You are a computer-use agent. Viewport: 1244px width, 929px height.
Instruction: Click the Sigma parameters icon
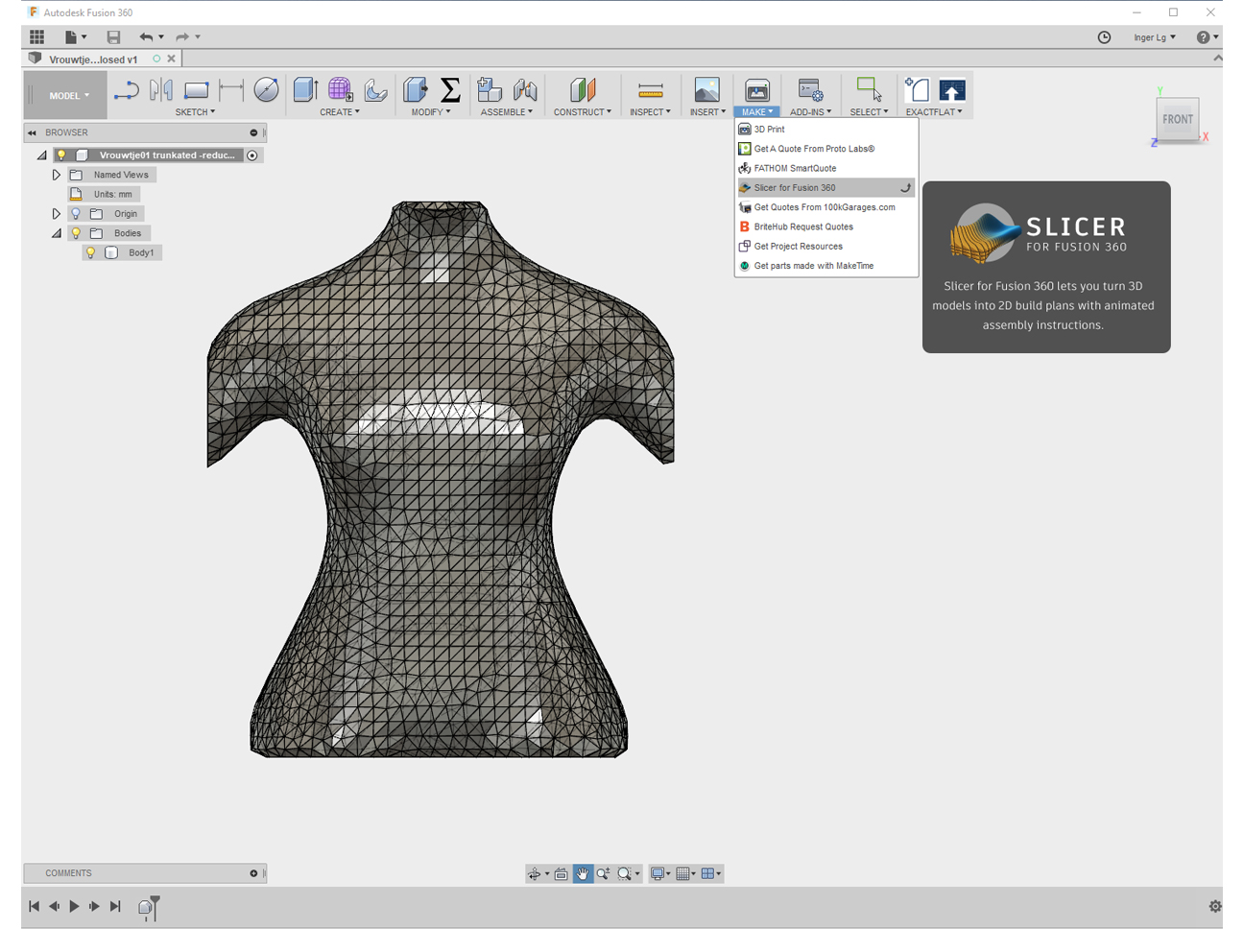point(450,90)
